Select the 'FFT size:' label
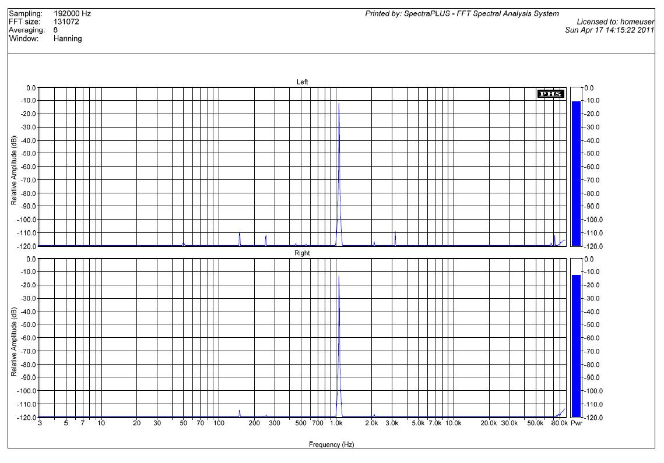This screenshot has height=463, width=664. pyautogui.click(x=24, y=22)
